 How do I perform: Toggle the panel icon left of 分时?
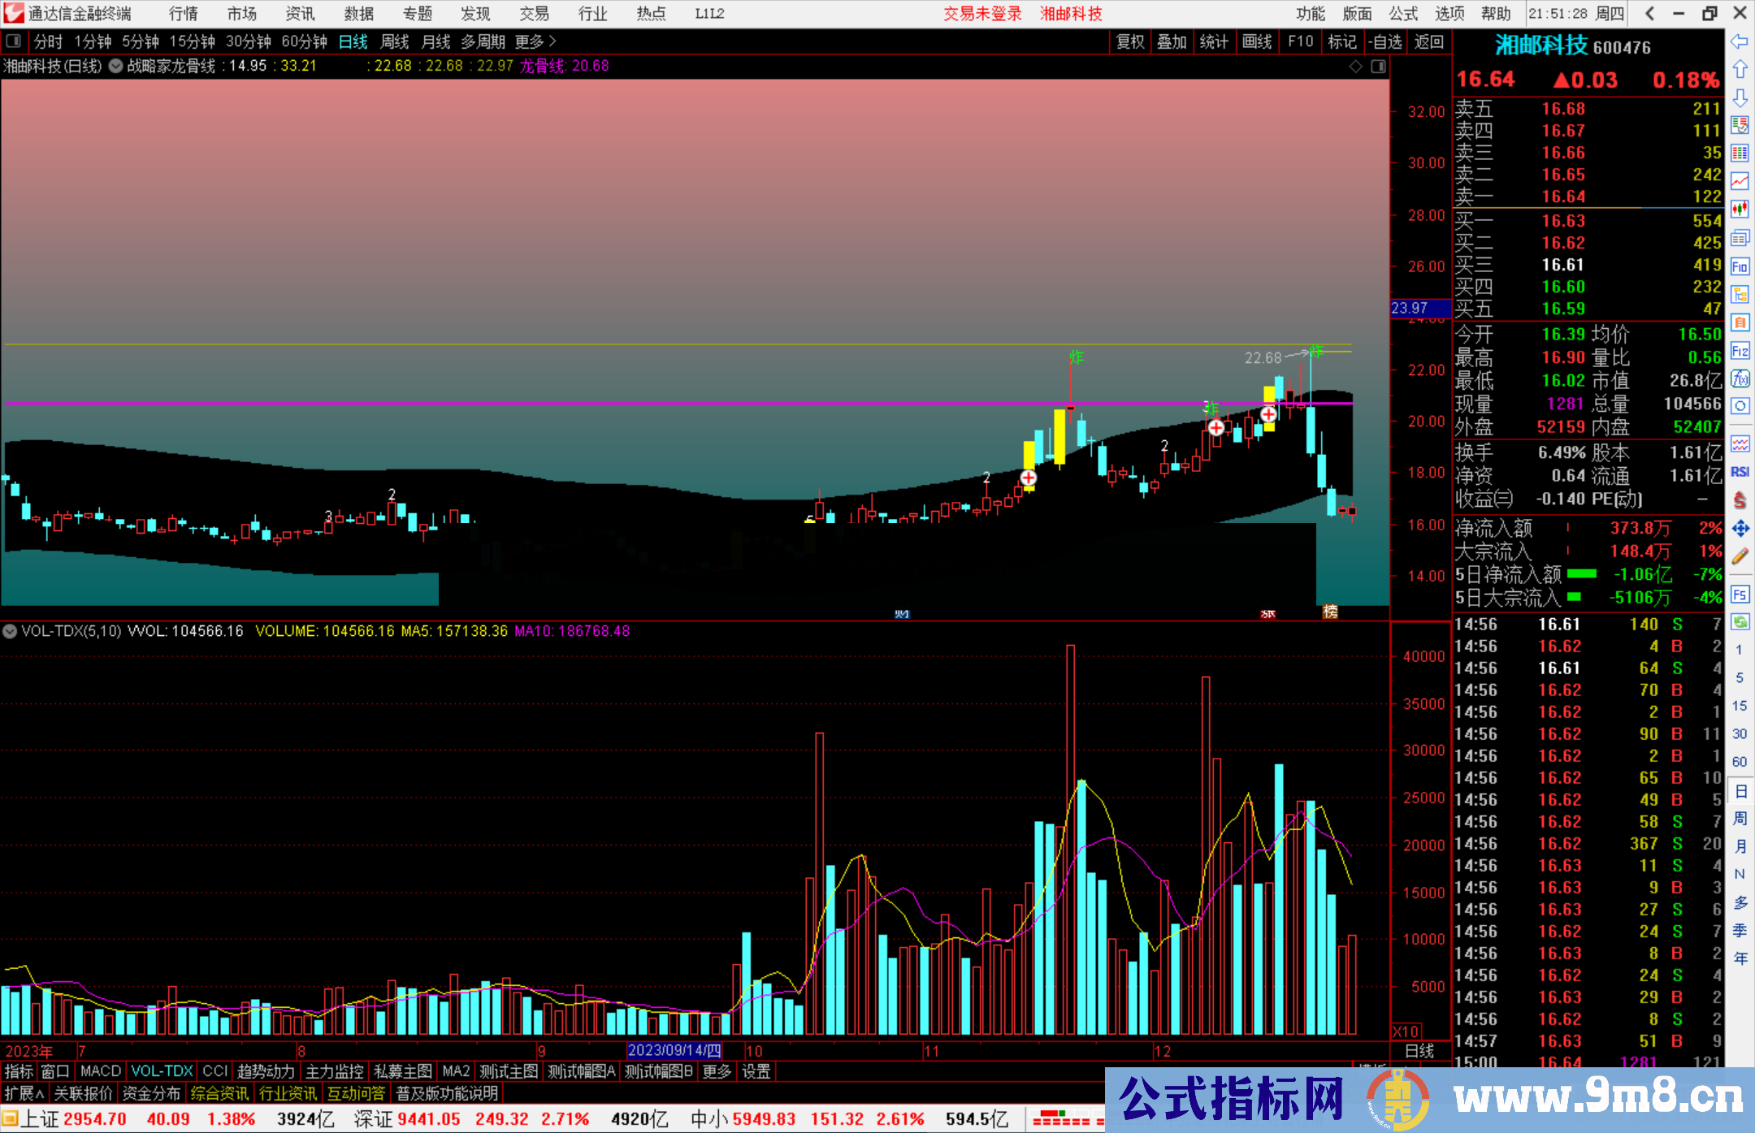tap(14, 41)
